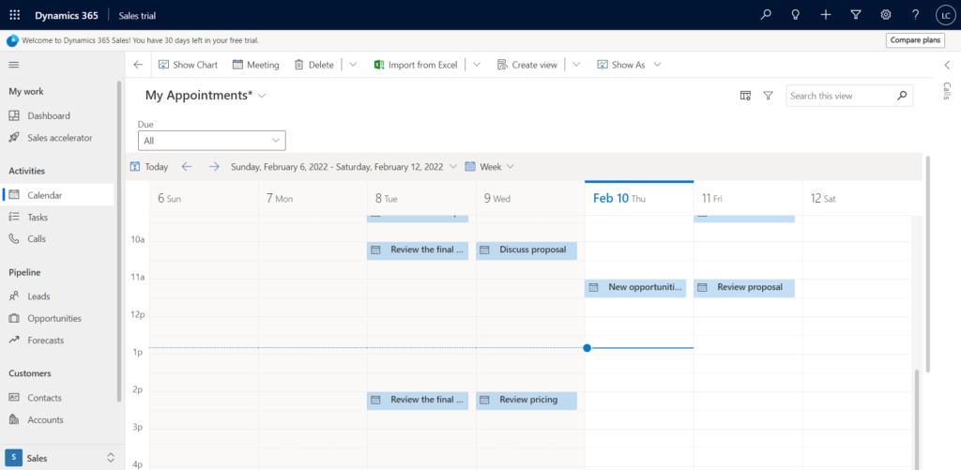This screenshot has height=470, width=961.
Task: Open the date range picker dropdown
Action: 453,166
